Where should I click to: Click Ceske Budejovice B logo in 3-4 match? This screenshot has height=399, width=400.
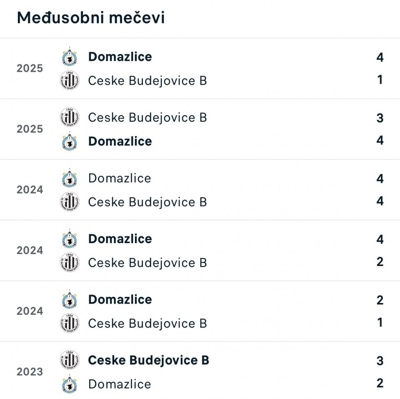tap(70, 117)
